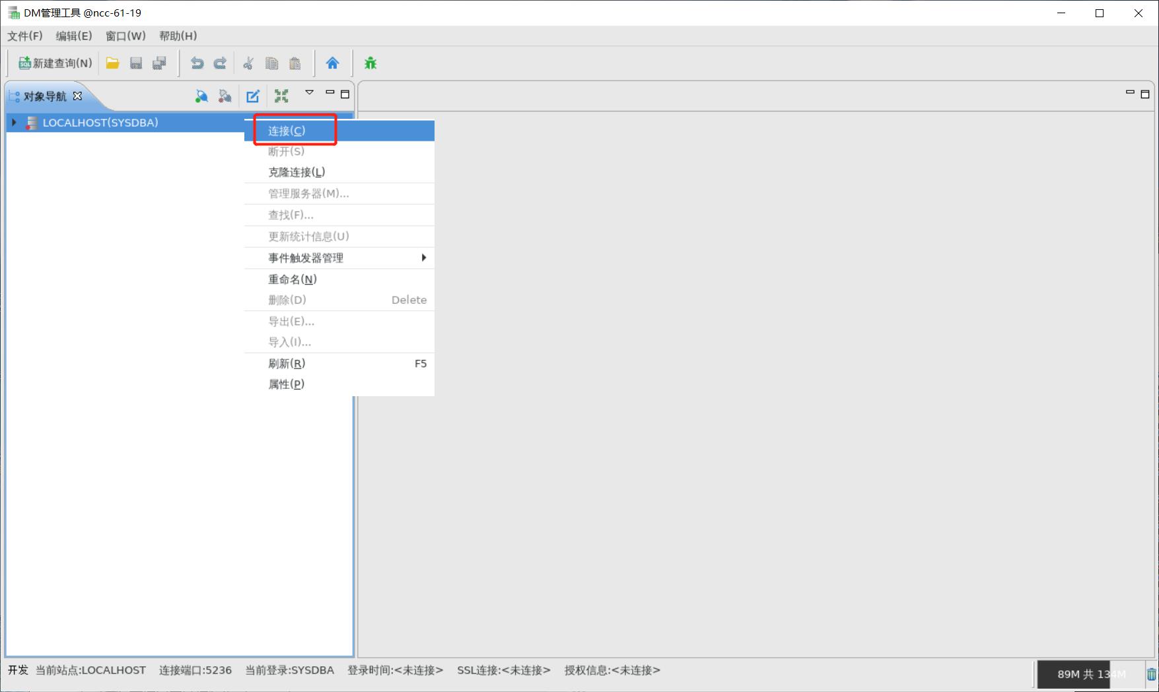
Task: Maximize the DM管理工具 window
Action: 1100,13
